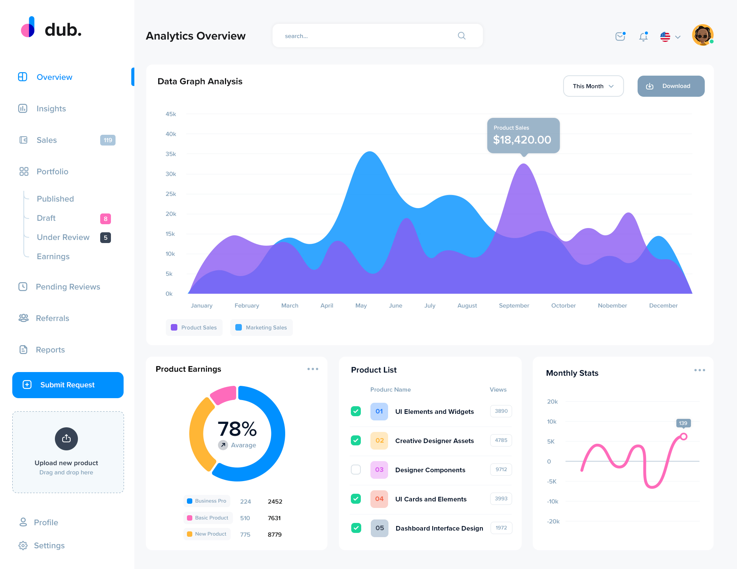Click the mail inbox icon in header

click(x=620, y=36)
